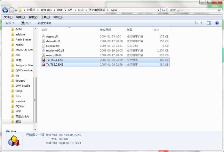Click the navigation pane scrollbar thumb
The height and width of the screenshot is (152, 224).
point(35,100)
